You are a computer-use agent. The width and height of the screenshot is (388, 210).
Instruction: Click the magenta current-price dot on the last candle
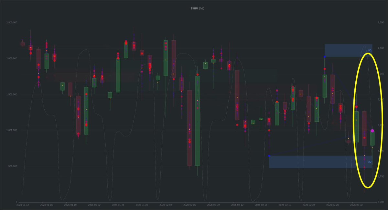372,131
